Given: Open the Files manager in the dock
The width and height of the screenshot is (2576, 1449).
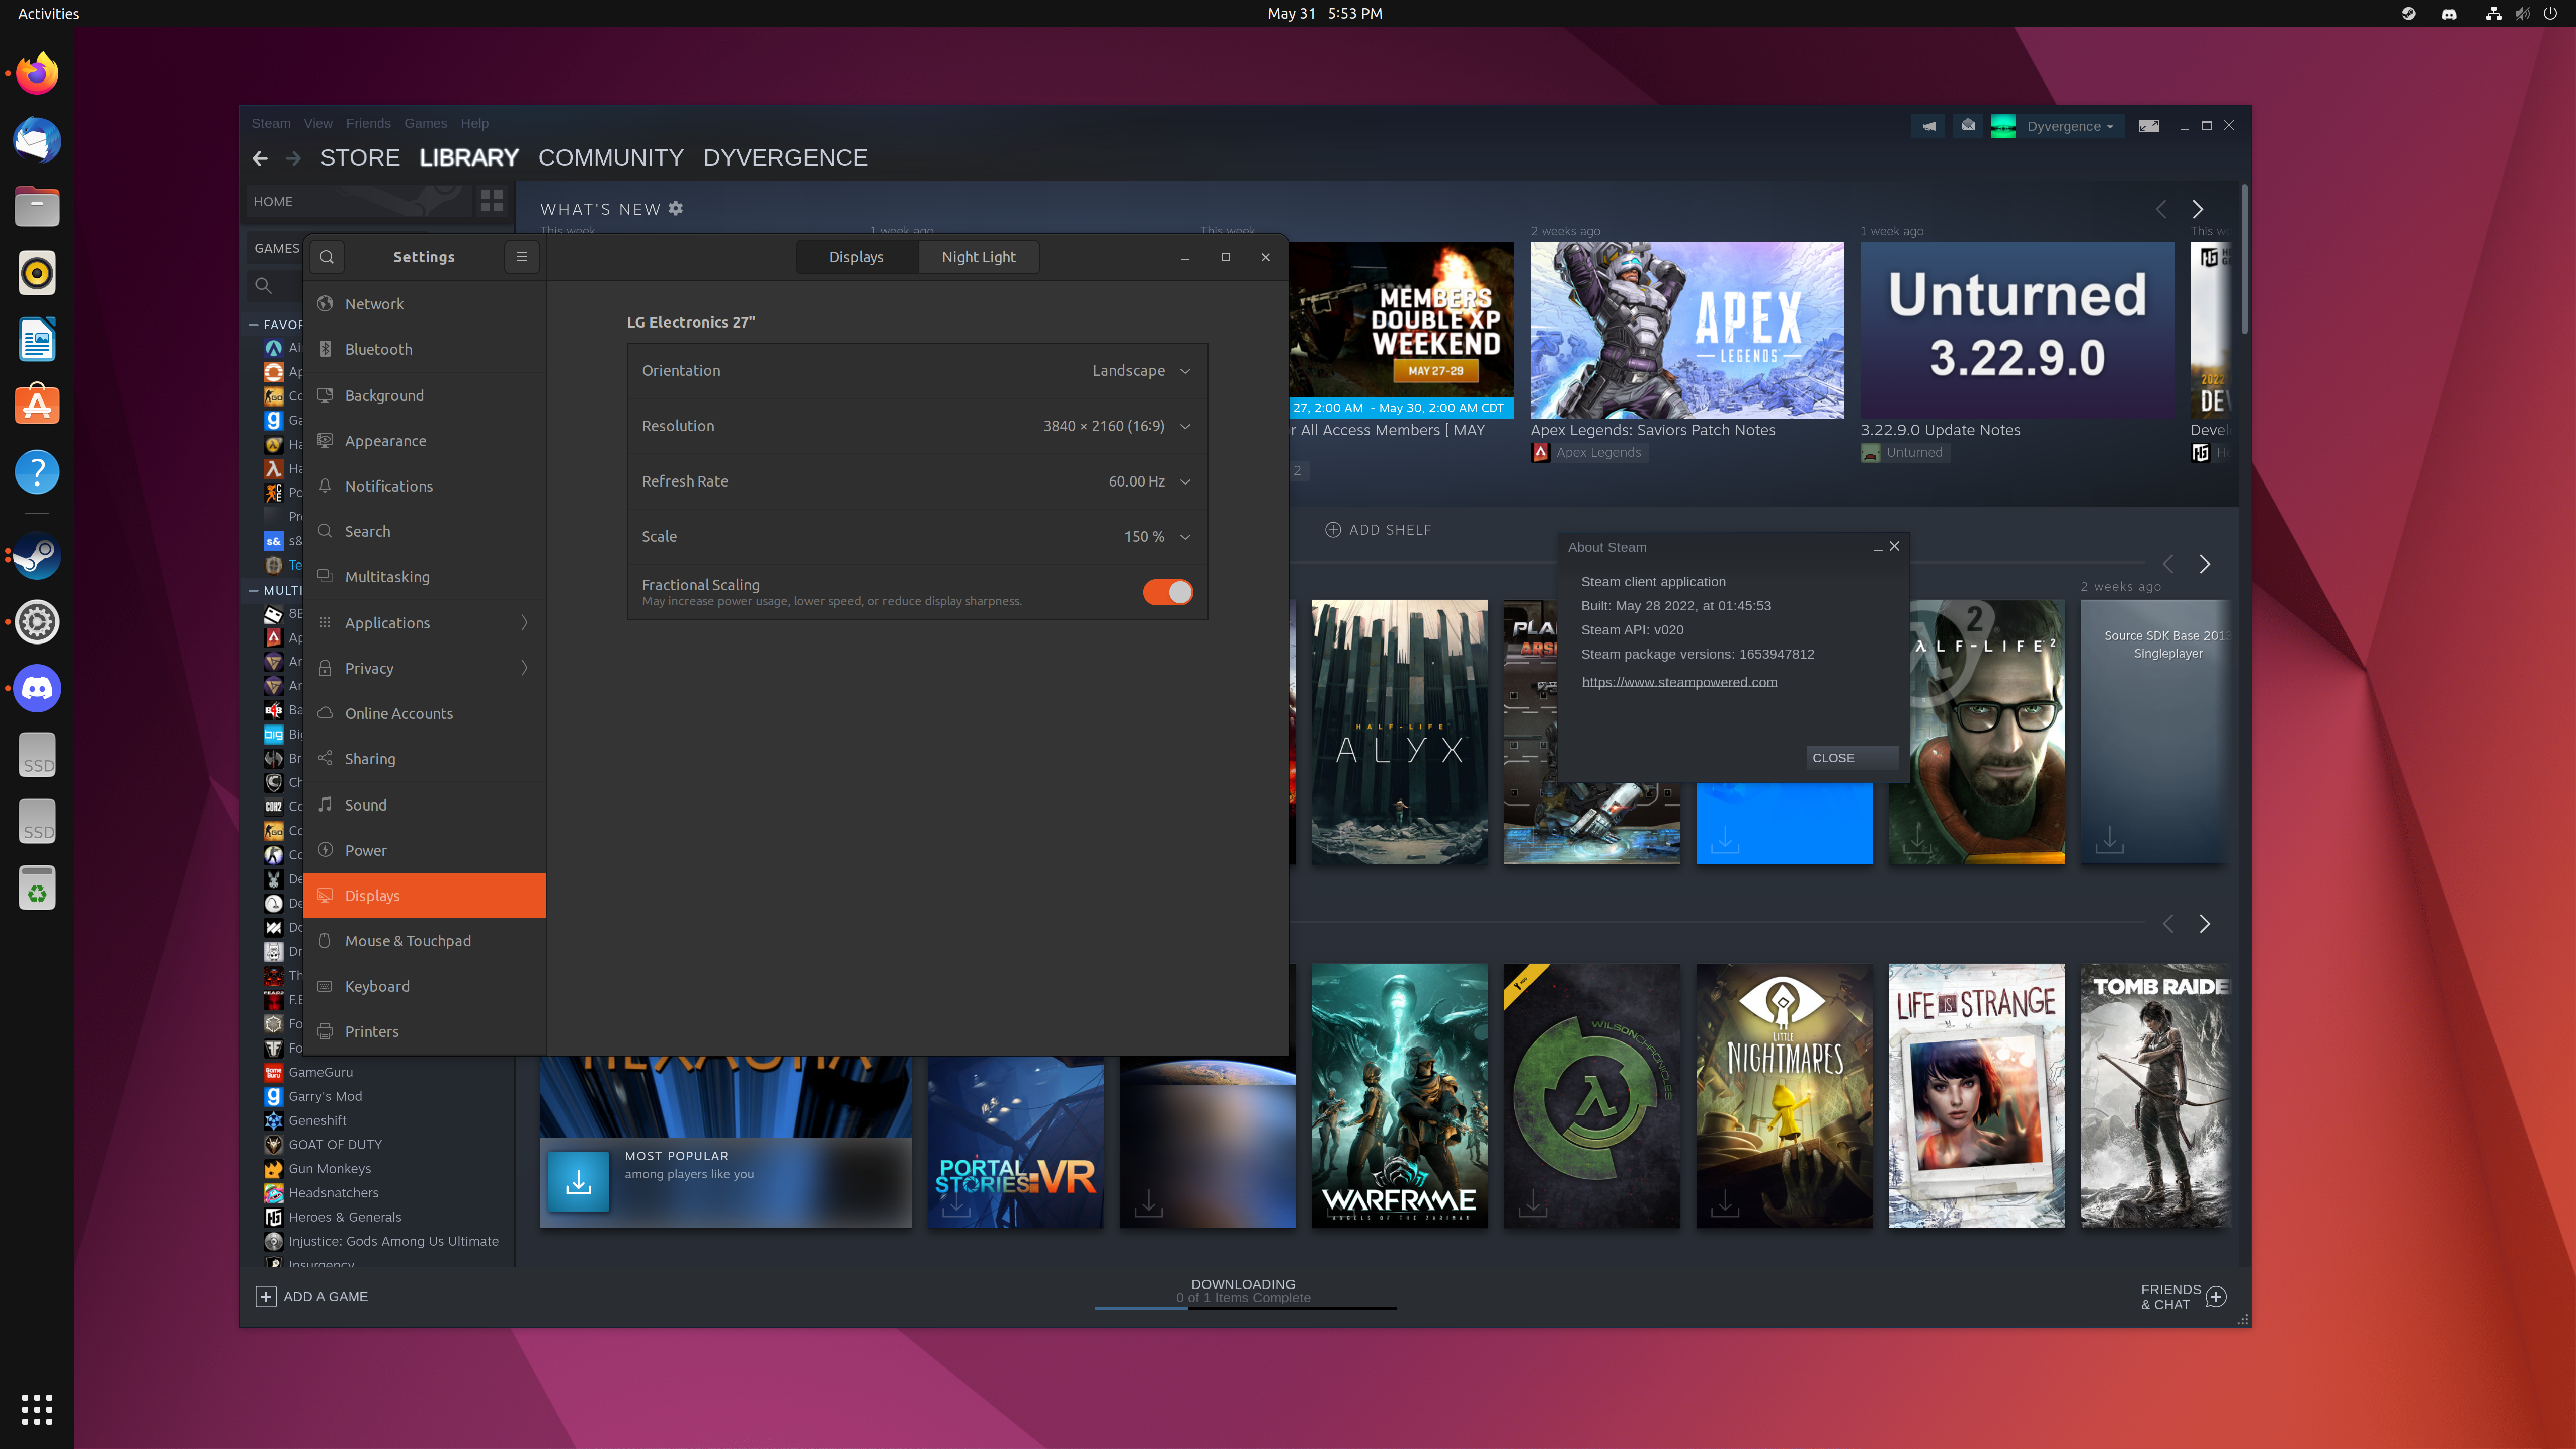Looking at the screenshot, I should (37, 207).
